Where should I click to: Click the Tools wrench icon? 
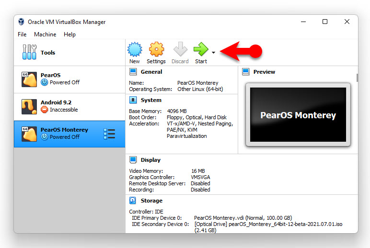coord(29,52)
